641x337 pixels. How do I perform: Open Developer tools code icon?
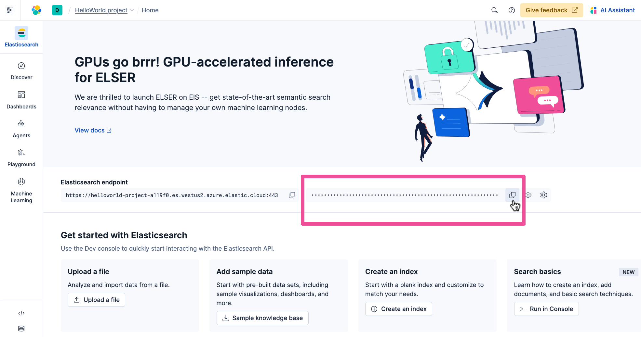click(21, 313)
